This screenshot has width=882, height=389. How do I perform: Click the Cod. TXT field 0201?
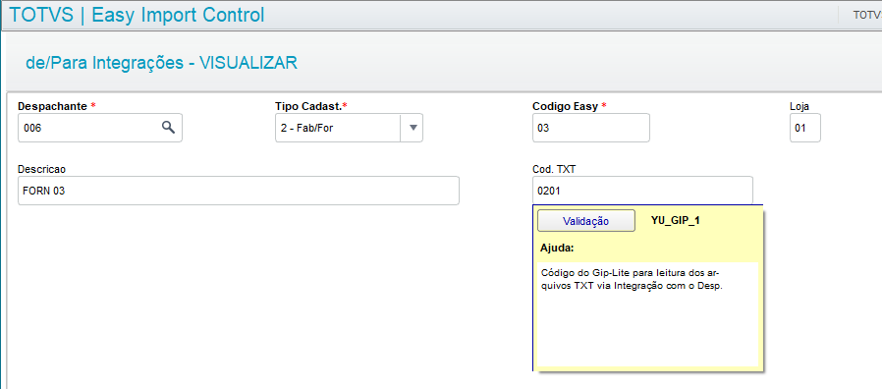[642, 191]
